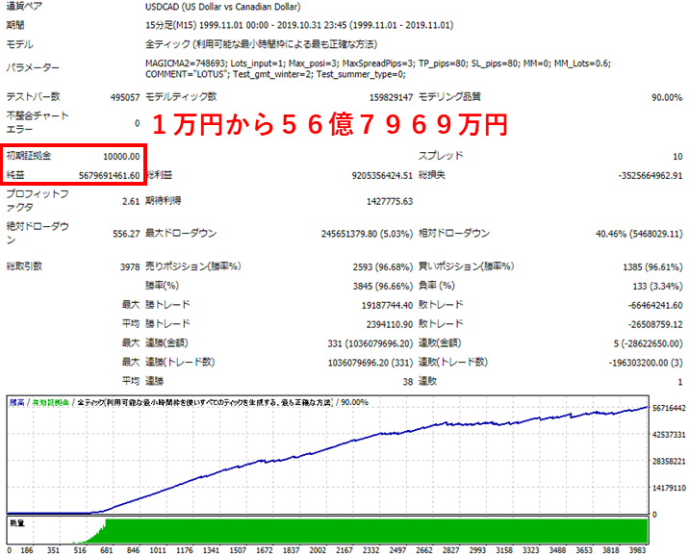
Task: Click the x-axis tick label 3983
Action: click(637, 550)
